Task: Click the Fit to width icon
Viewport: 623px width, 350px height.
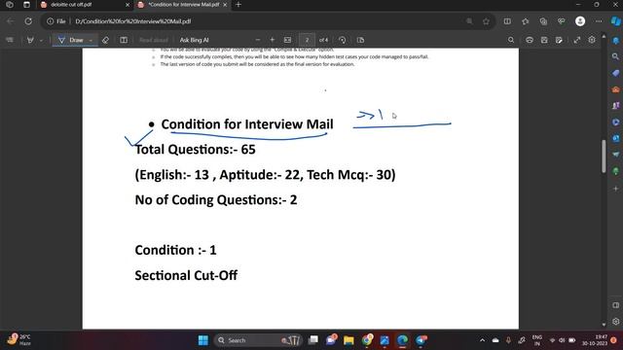Action: pos(288,40)
